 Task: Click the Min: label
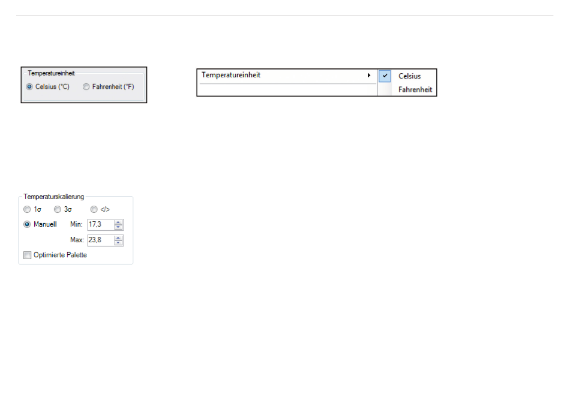pyautogui.click(x=76, y=224)
